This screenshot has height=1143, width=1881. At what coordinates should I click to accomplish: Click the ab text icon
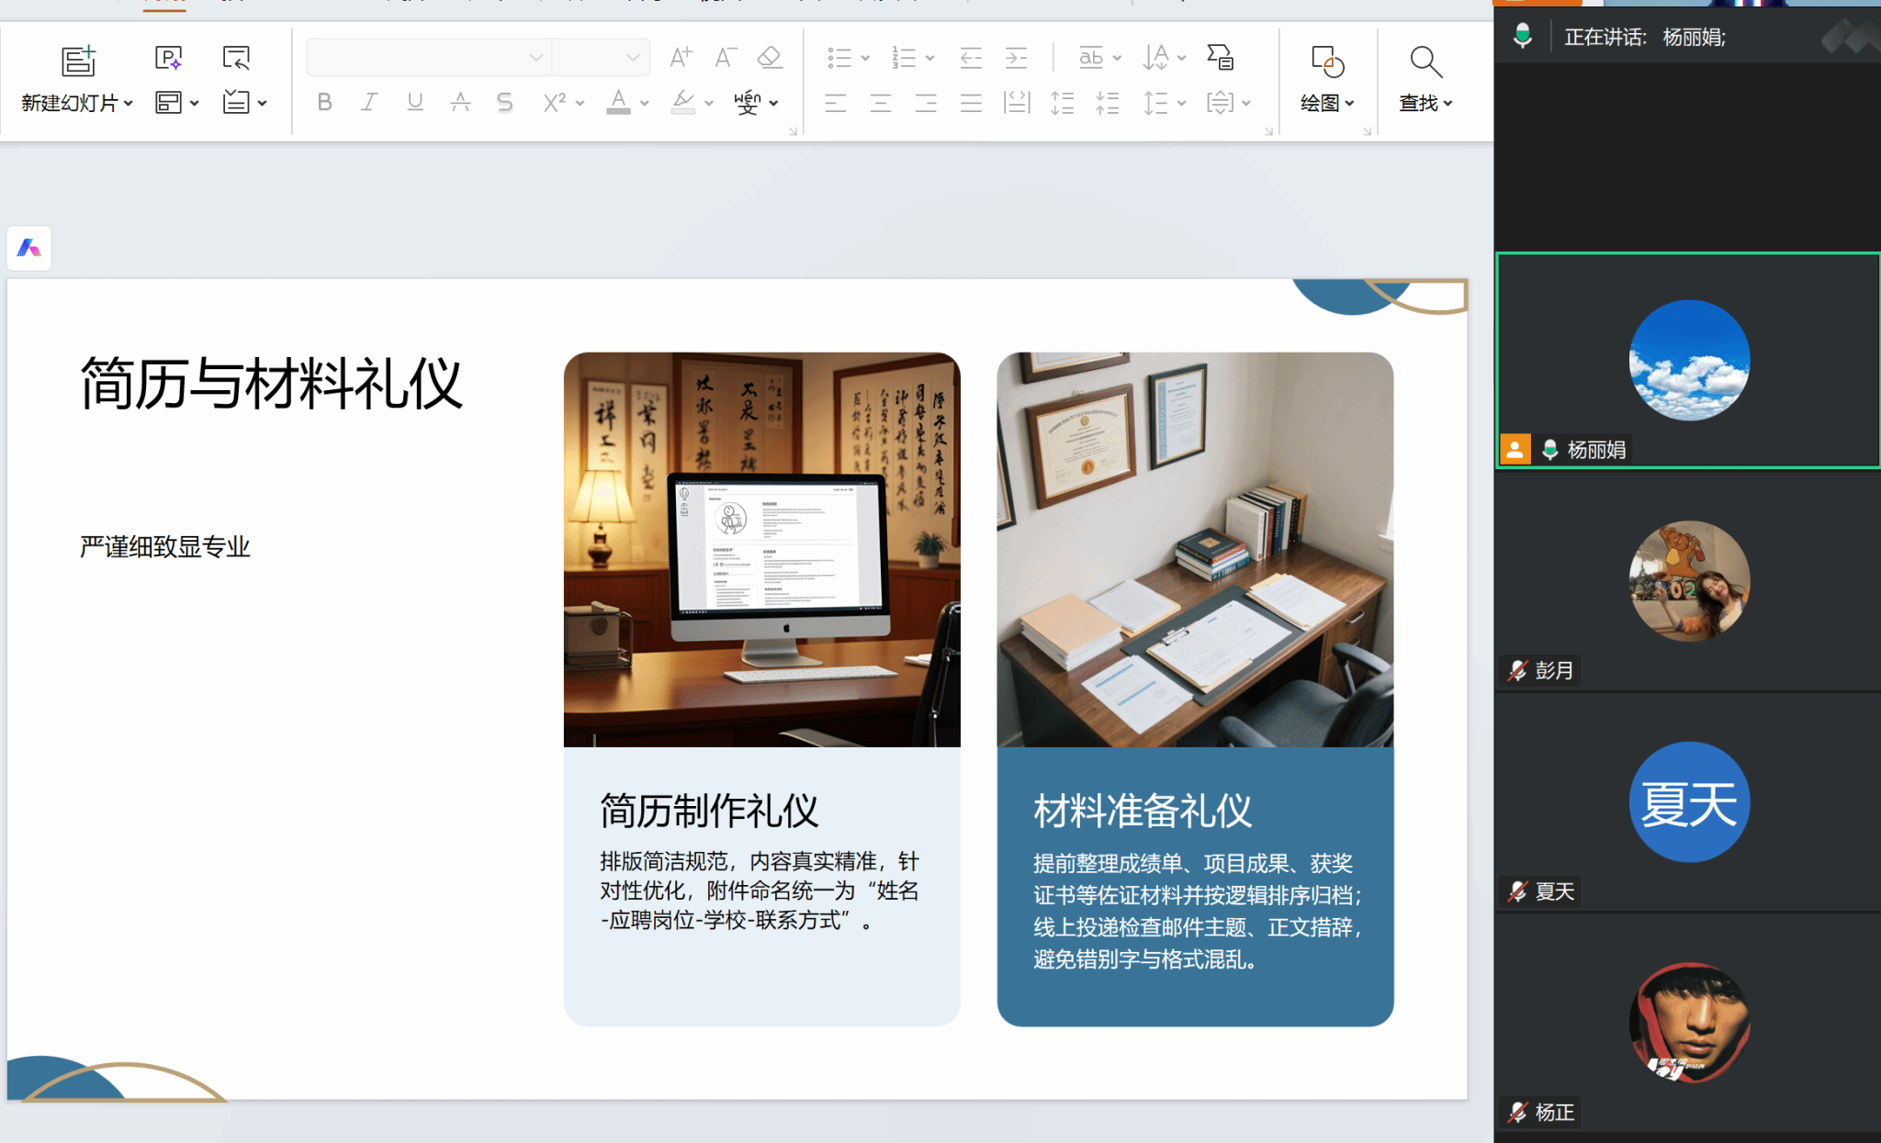[1091, 58]
